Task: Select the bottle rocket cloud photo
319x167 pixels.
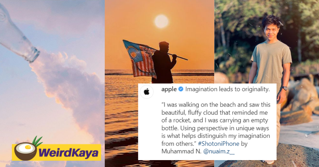Action: pos(52,83)
